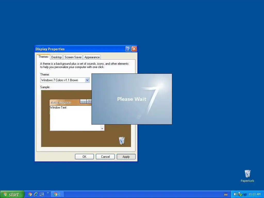The height and width of the screenshot is (198, 264).
Task: Click the blue globe icon in the system tray
Action: pos(245,194)
